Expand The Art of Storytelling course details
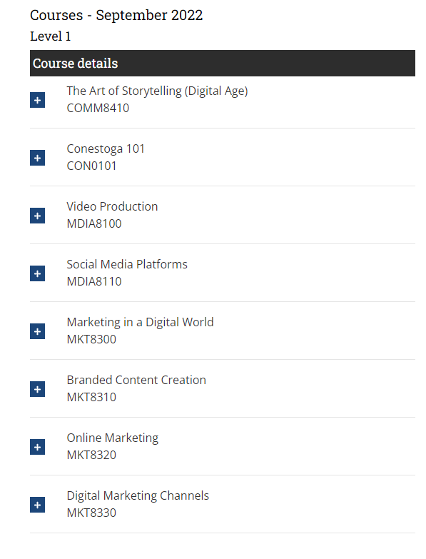The width and height of the screenshot is (426, 559). (x=37, y=100)
